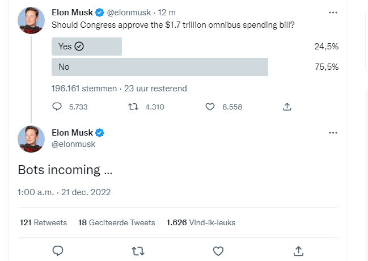View the 18 Geciteerde Tweets list
The width and height of the screenshot is (368, 261).
point(117,222)
